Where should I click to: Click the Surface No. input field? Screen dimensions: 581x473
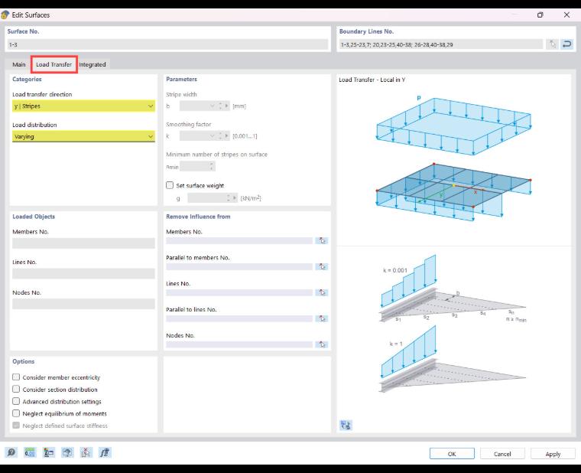tap(167, 44)
